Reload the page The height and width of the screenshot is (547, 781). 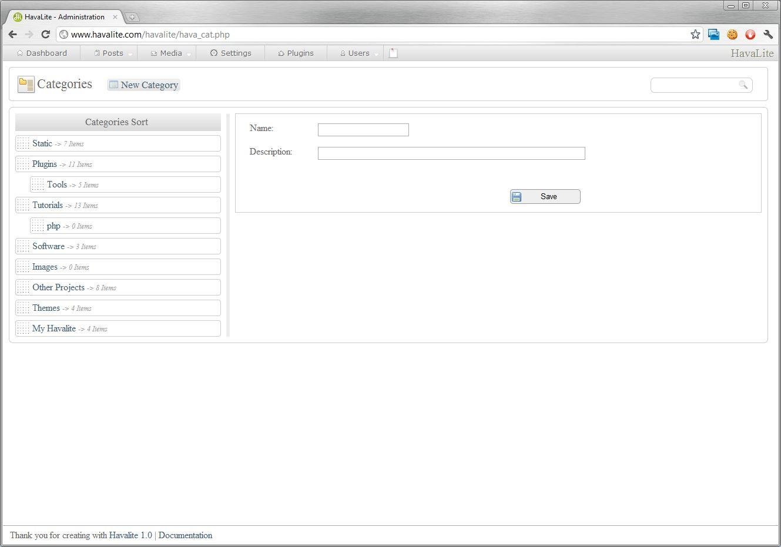pos(45,35)
